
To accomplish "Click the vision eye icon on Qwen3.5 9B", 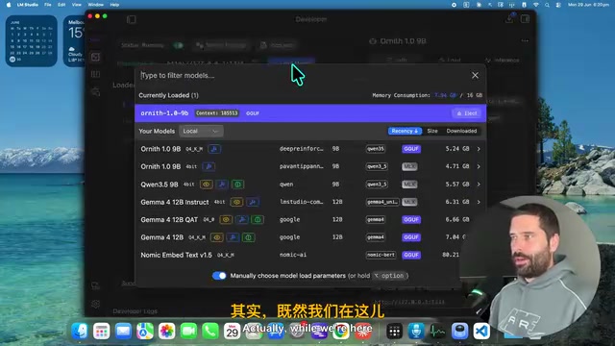I will click(x=207, y=185).
